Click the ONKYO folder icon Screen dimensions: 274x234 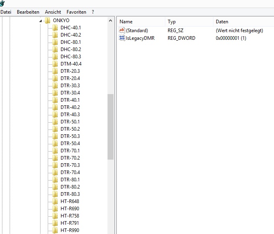(47, 21)
